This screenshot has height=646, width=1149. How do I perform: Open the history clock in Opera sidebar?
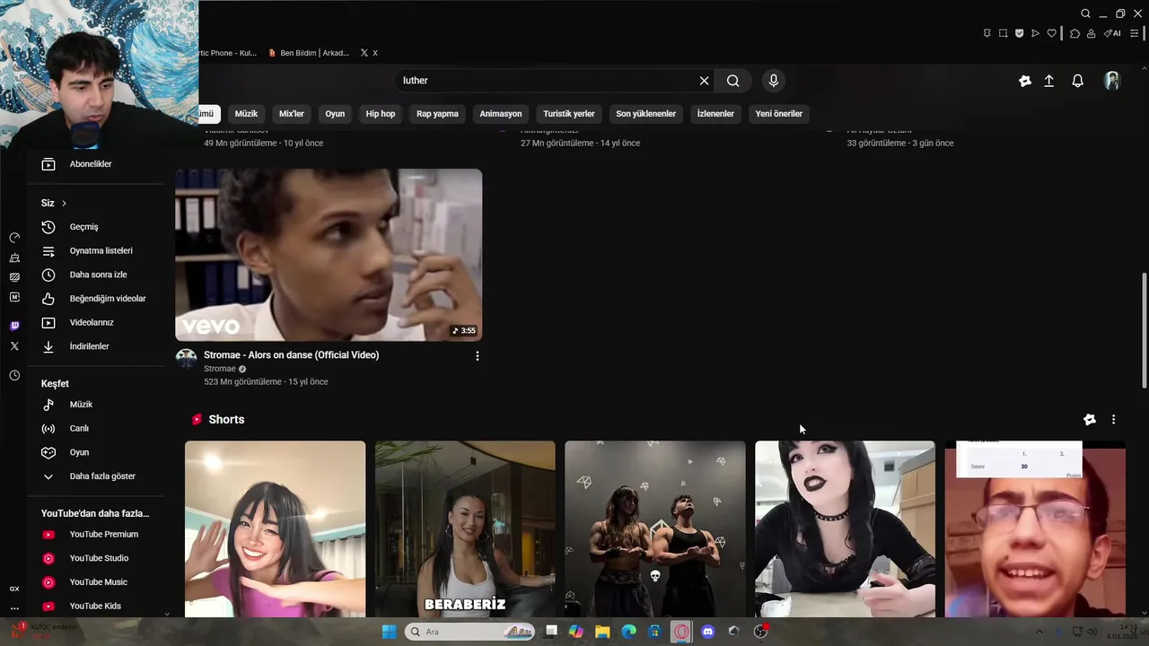point(14,376)
